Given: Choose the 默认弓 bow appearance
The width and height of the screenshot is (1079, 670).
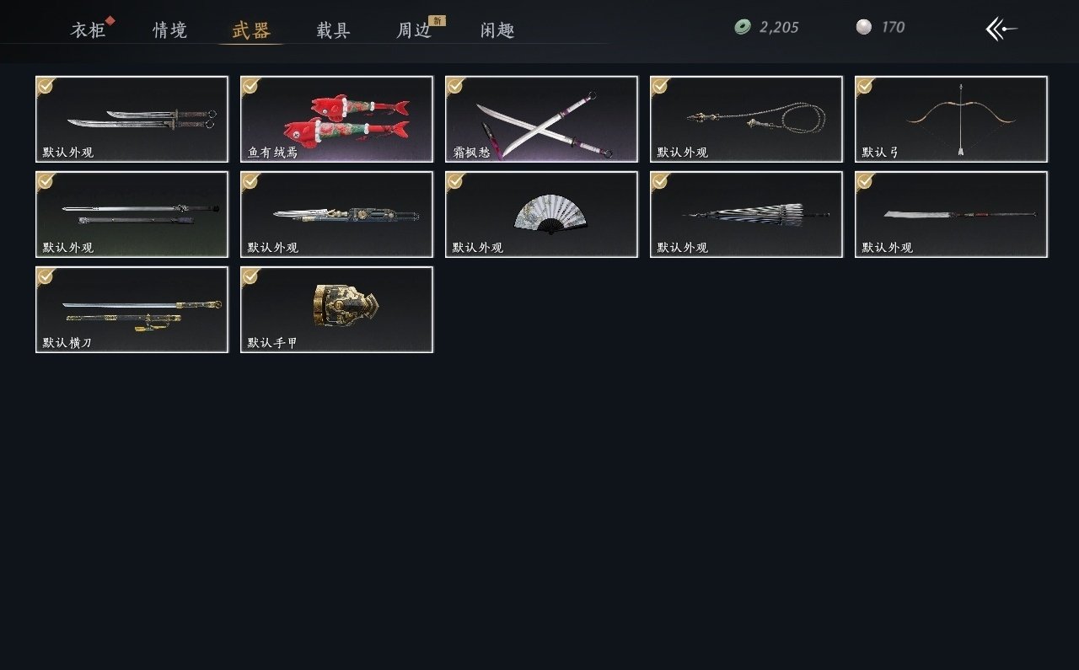Looking at the screenshot, I should [951, 119].
